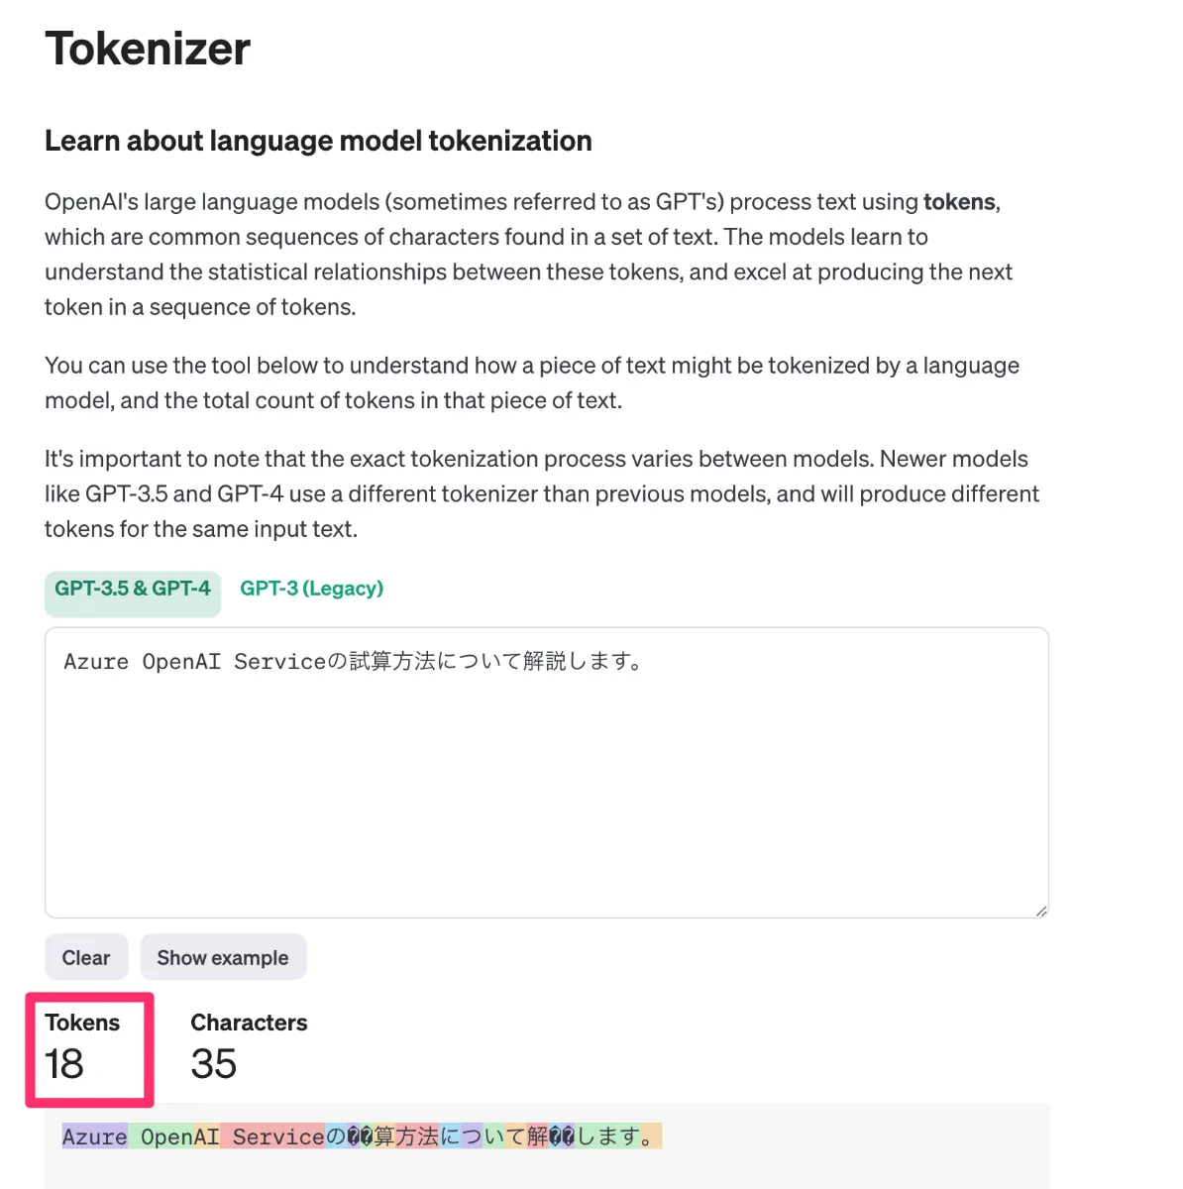Click inside the text input area
The image size is (1183, 1189).
click(x=545, y=773)
